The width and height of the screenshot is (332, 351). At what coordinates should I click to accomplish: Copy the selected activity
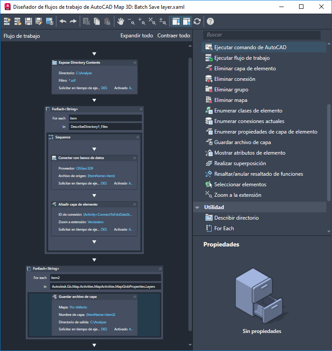pyautogui.click(x=97, y=22)
